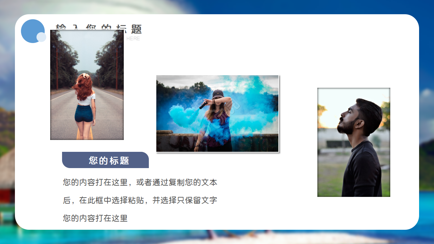Click the gray HERE subtitle text
Viewport: 434px width, 244px height.
(x=134, y=39)
